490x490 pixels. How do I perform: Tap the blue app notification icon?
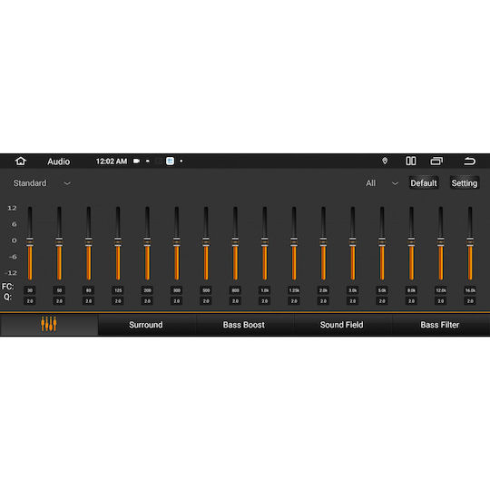170,162
